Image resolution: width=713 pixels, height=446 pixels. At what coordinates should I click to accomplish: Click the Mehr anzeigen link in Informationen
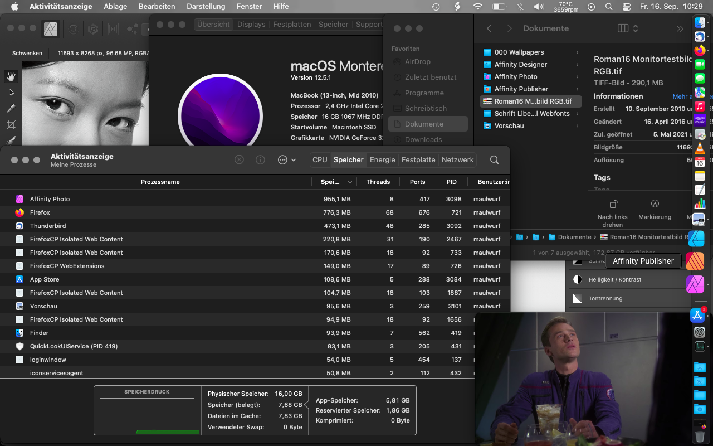(682, 96)
